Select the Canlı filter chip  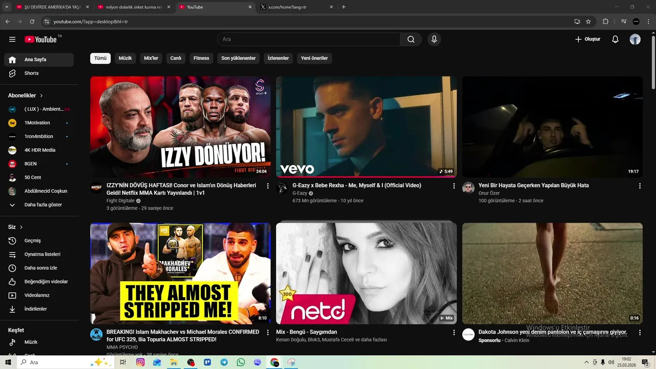click(176, 58)
